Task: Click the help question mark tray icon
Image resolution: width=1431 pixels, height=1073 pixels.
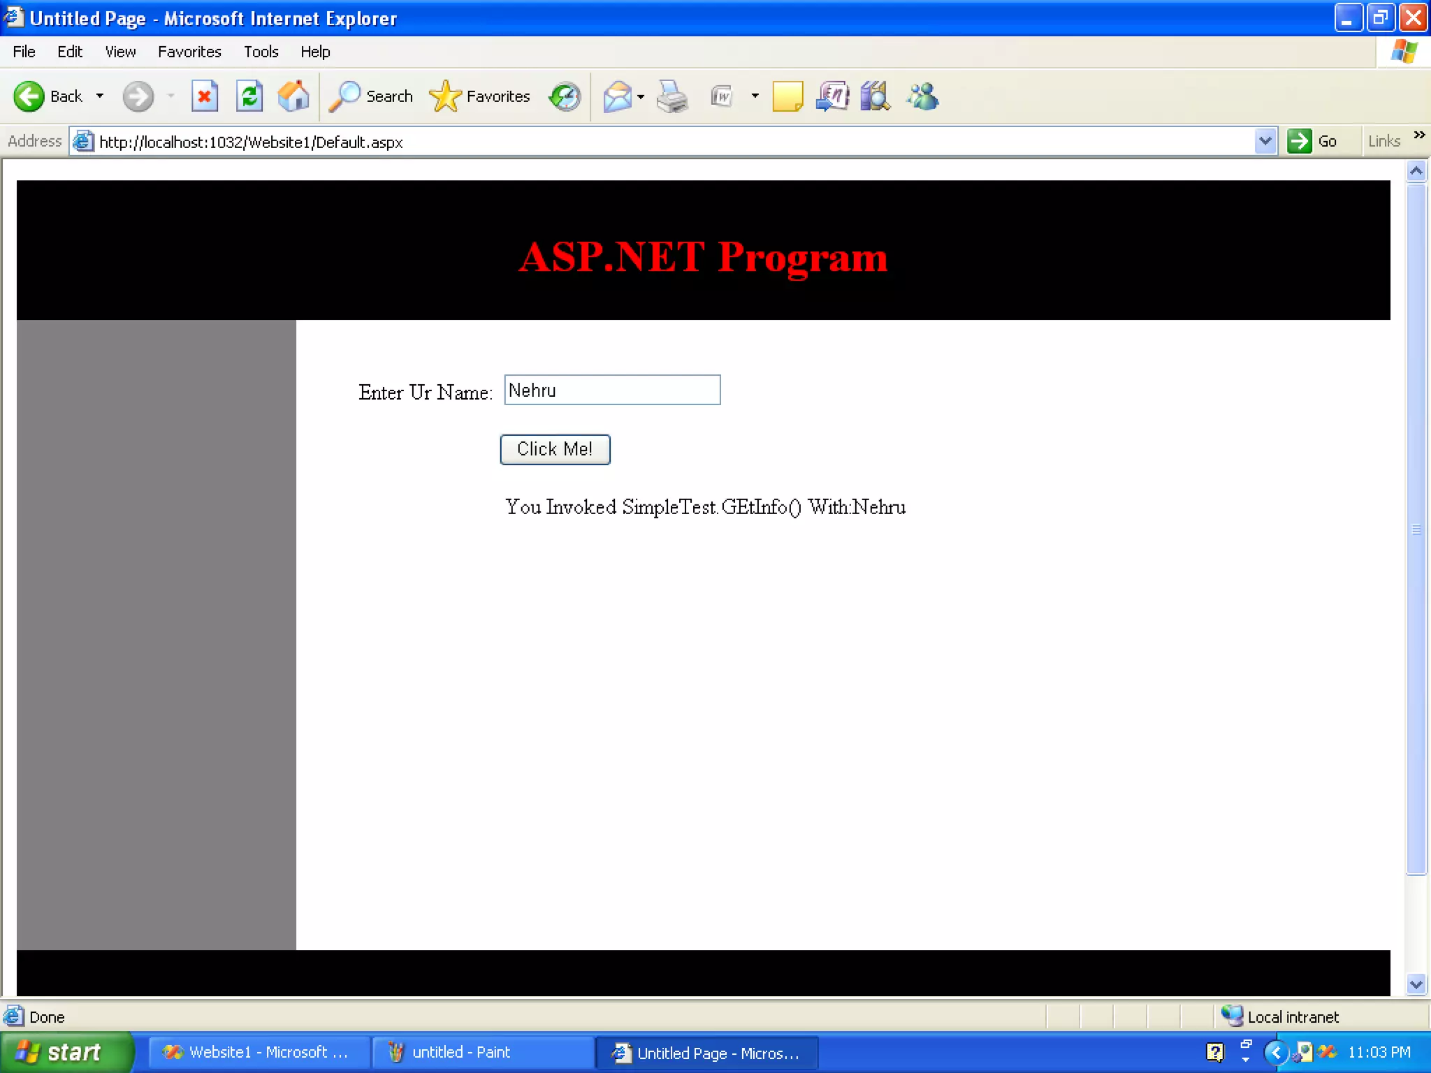Action: (x=1215, y=1052)
